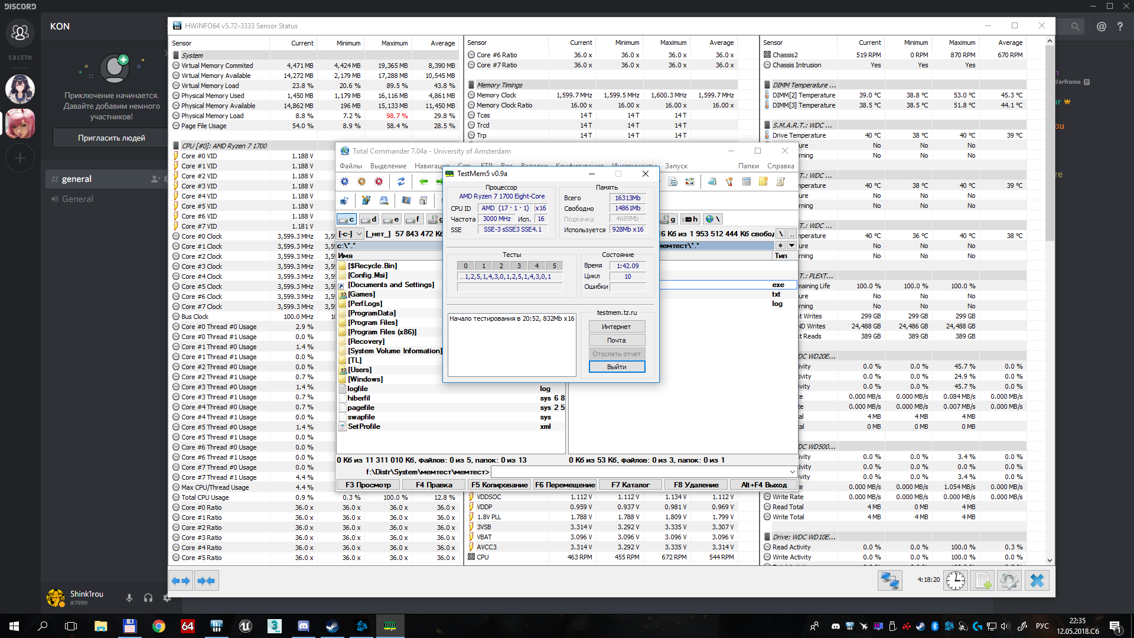This screenshot has height=638, width=1134.
Task: Open HWiNFO sensor settings gear icon
Action: click(x=1009, y=581)
